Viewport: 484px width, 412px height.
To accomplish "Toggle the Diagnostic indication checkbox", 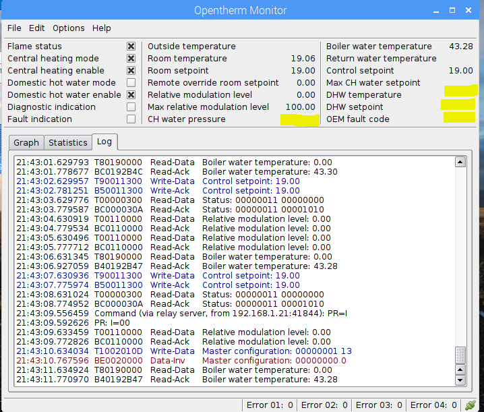I will [x=131, y=107].
